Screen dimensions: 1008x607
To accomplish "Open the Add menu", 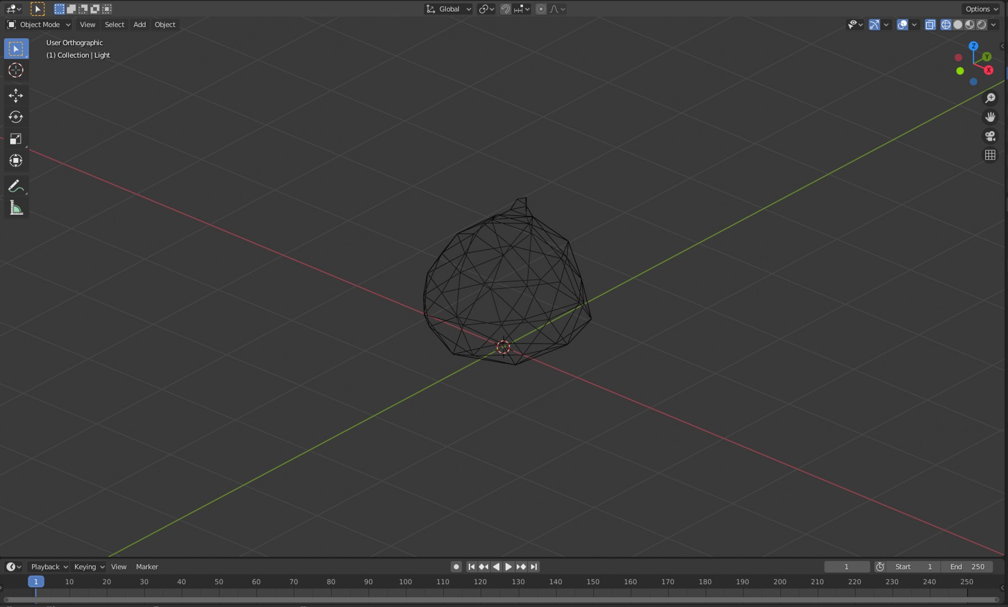I will pyautogui.click(x=139, y=25).
